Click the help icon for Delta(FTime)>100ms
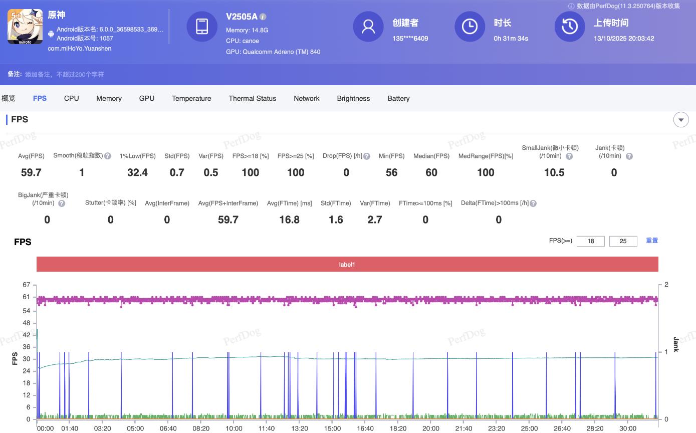 533,203
